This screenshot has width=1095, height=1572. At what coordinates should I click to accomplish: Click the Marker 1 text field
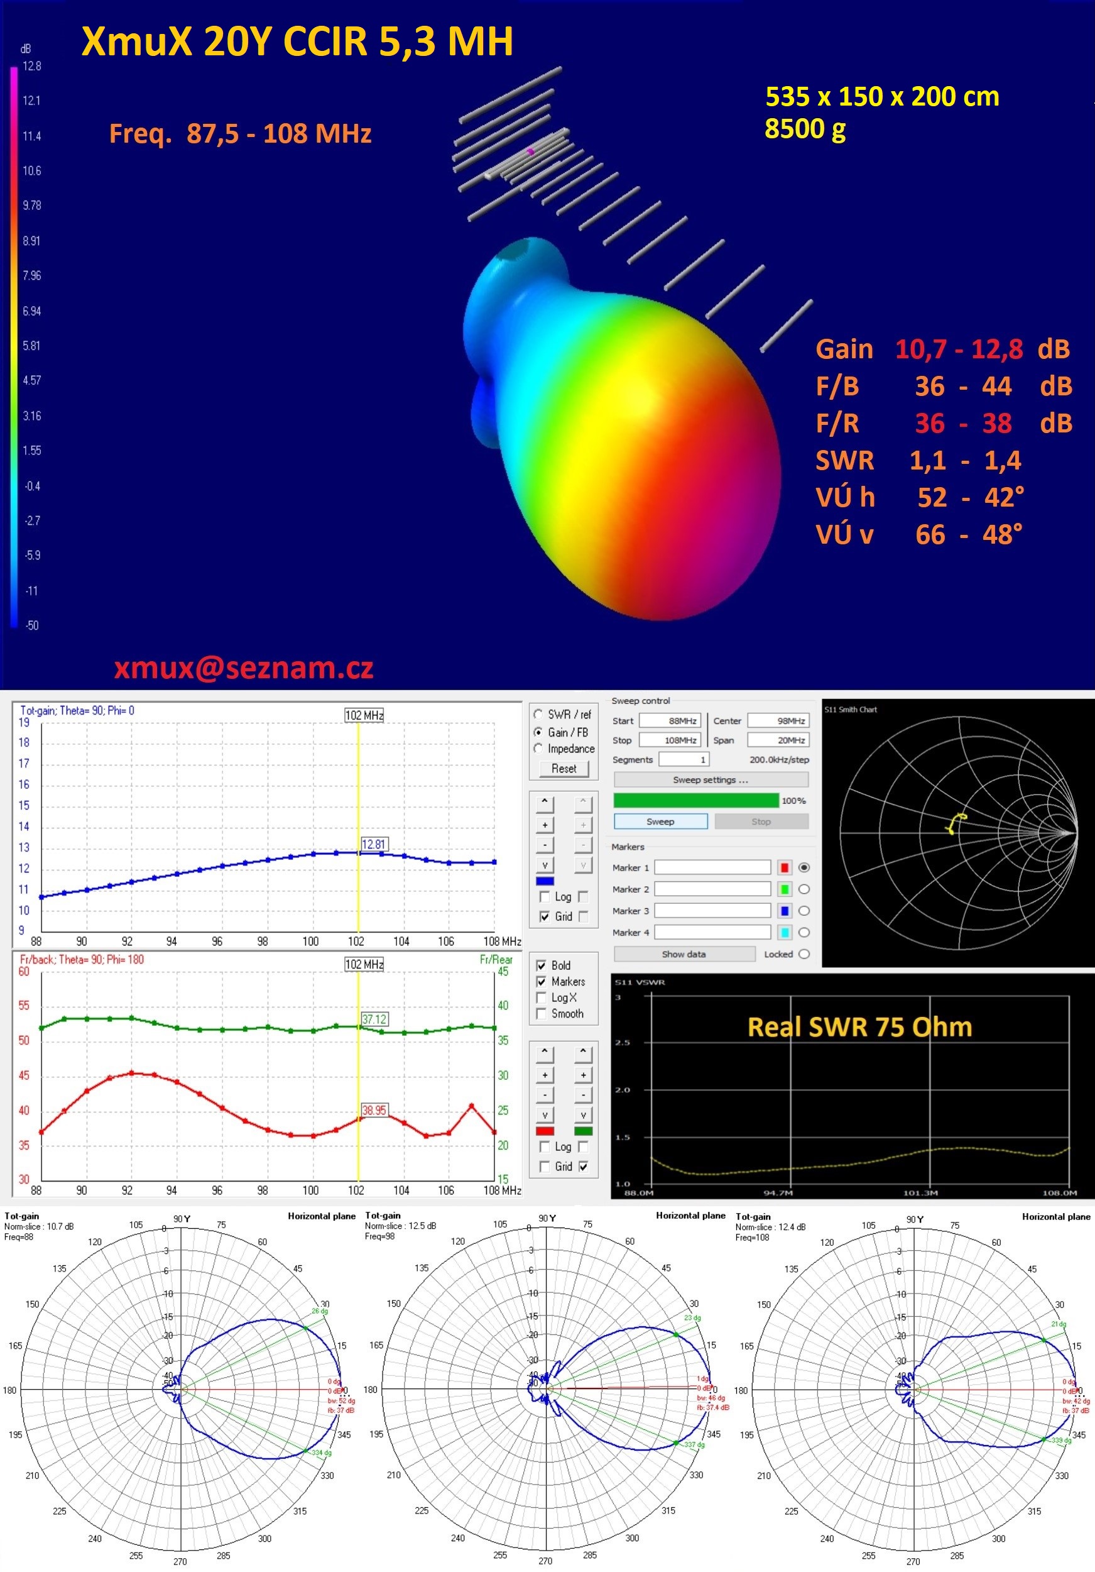pos(712,867)
